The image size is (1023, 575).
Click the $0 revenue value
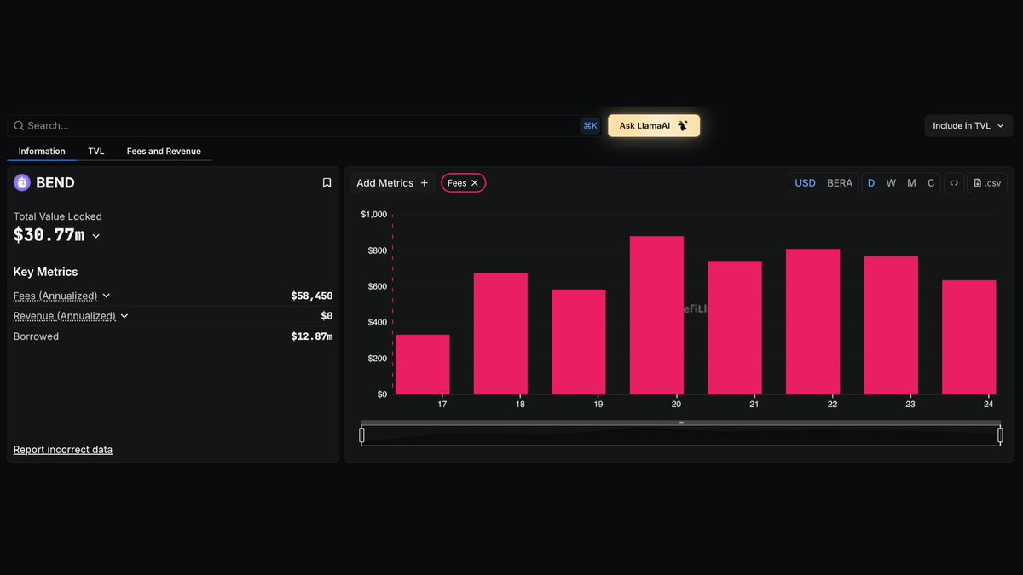point(327,316)
